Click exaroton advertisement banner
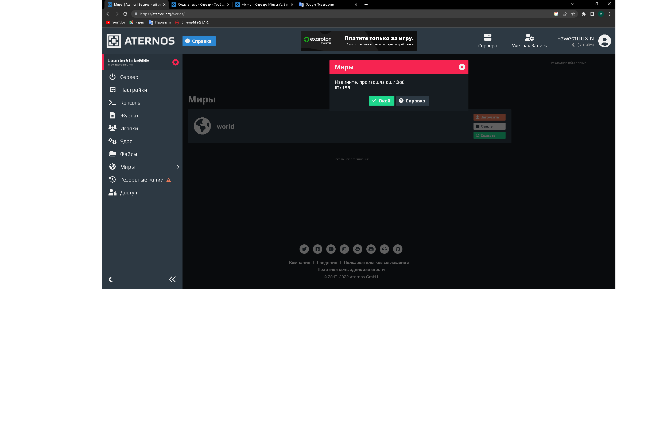The image size is (652, 423). (x=359, y=41)
